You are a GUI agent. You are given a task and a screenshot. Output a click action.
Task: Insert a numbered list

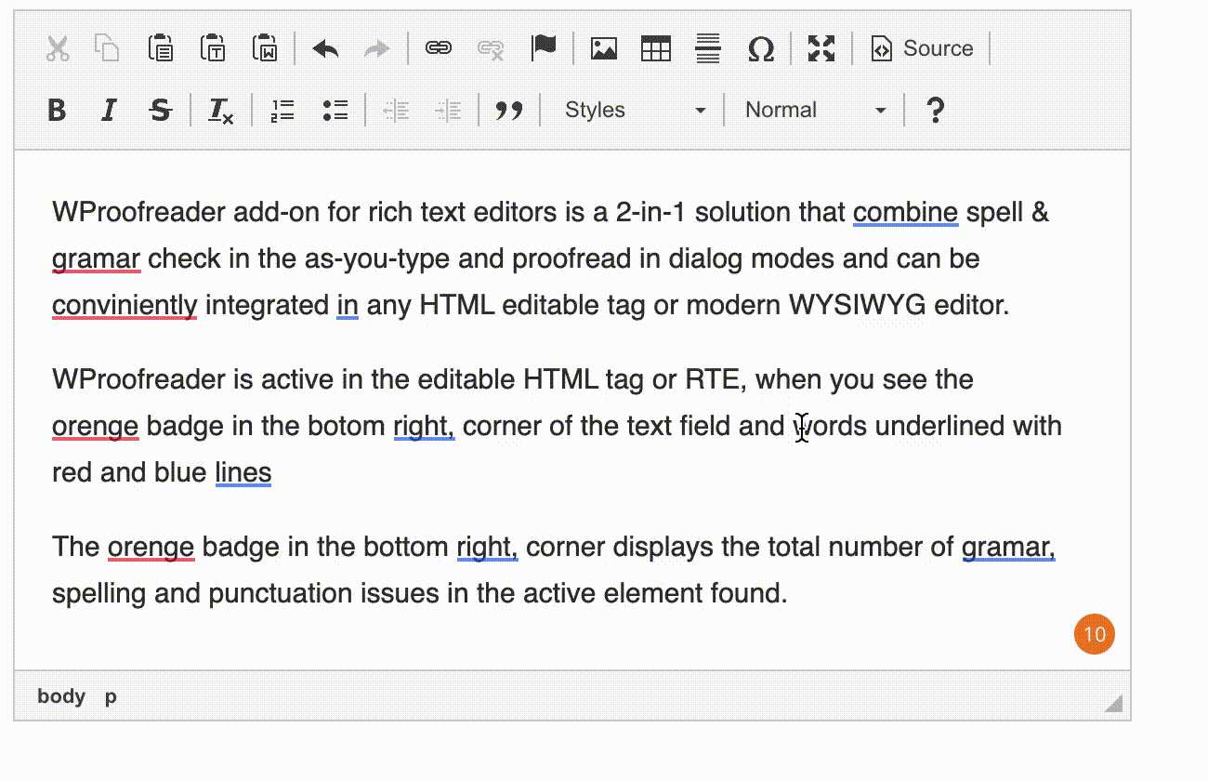coord(282,110)
